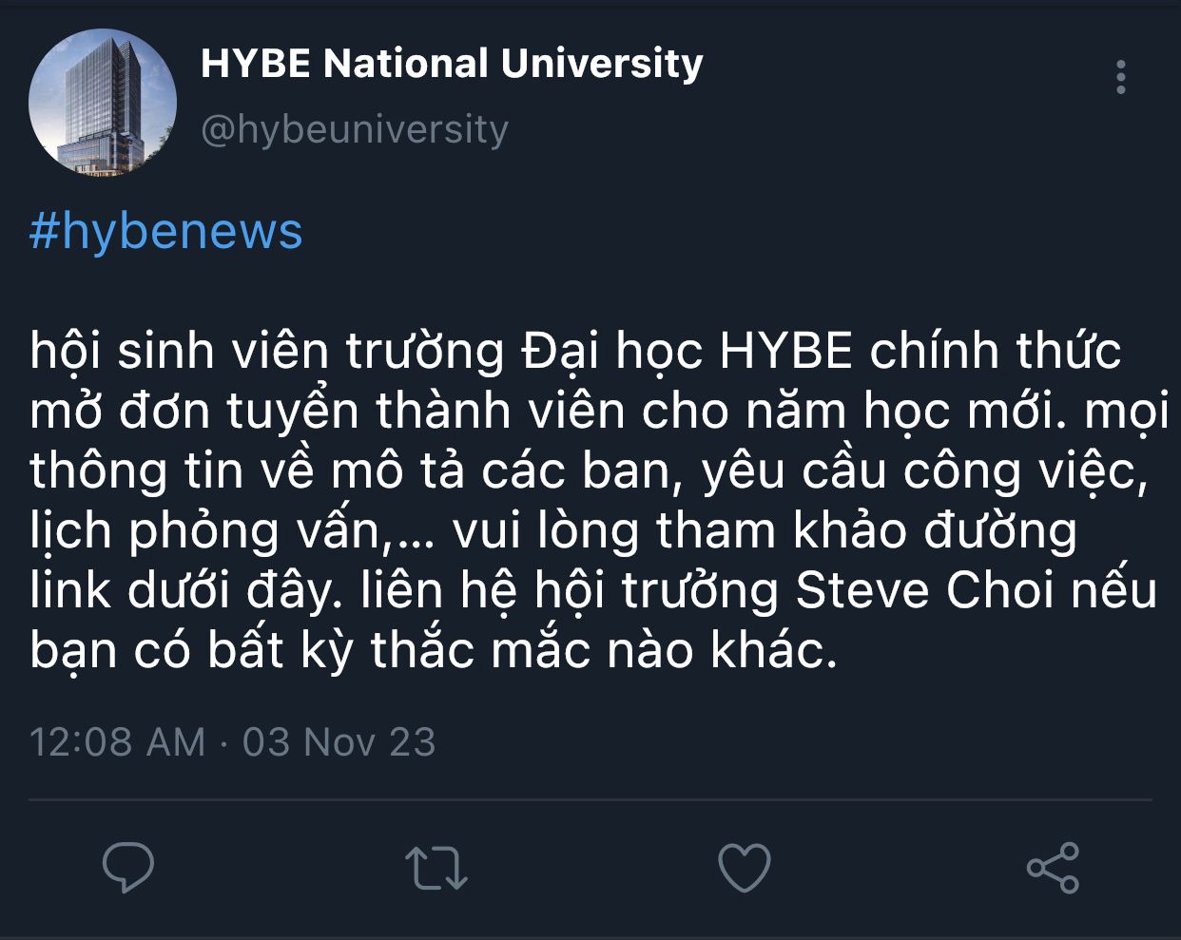
Task: Open the @hybeuniversity handle
Action: pyautogui.click(x=355, y=129)
